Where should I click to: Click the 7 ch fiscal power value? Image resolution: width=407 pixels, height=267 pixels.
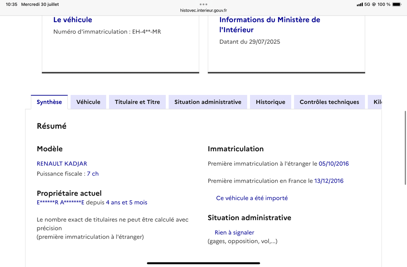(x=93, y=173)
